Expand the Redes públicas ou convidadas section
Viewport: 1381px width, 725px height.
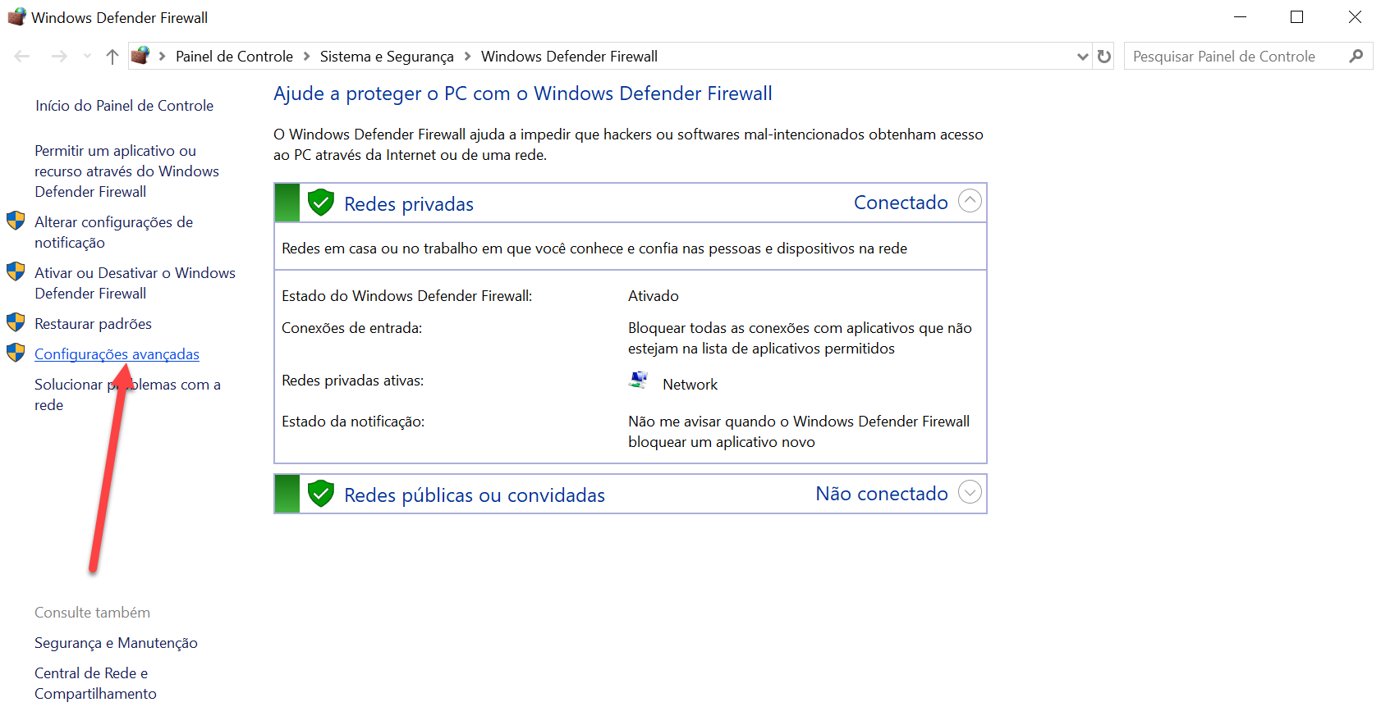(x=970, y=492)
